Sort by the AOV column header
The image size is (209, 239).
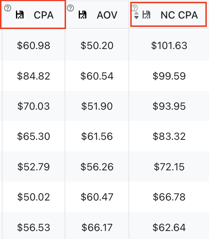(107, 15)
